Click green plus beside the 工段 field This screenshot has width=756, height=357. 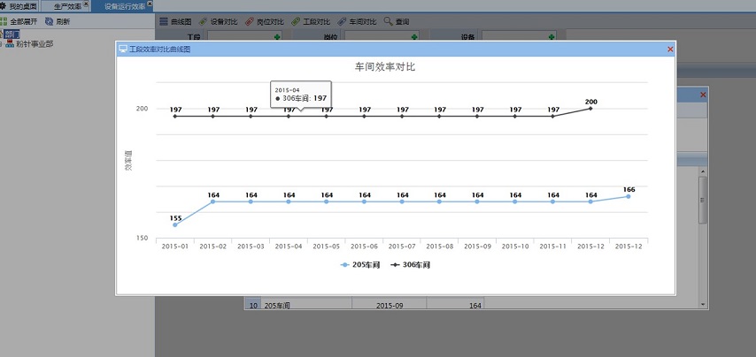point(278,37)
